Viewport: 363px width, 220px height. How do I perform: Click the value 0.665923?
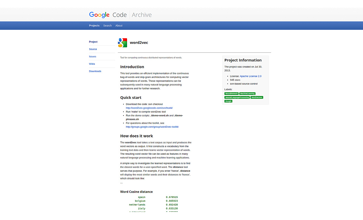pos(172,201)
